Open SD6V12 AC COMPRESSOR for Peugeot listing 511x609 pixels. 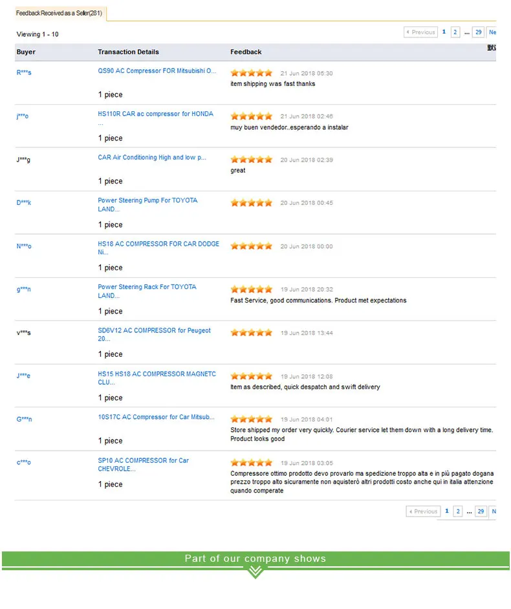(154, 334)
